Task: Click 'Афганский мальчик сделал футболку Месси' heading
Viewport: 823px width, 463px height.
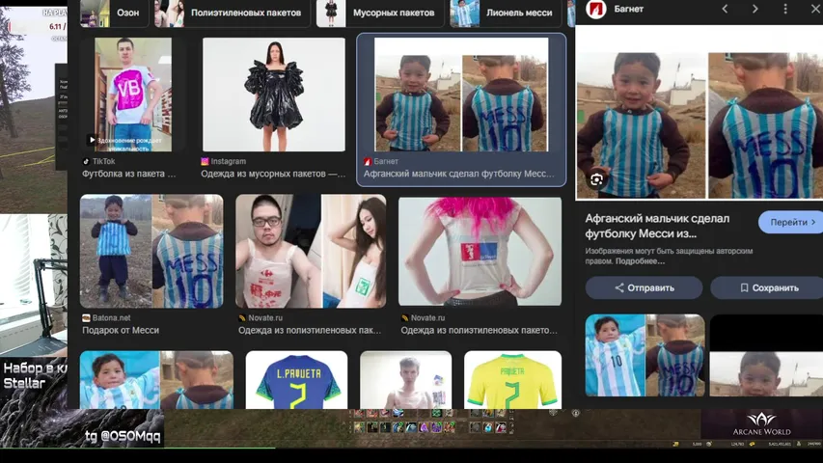Action: coord(657,226)
